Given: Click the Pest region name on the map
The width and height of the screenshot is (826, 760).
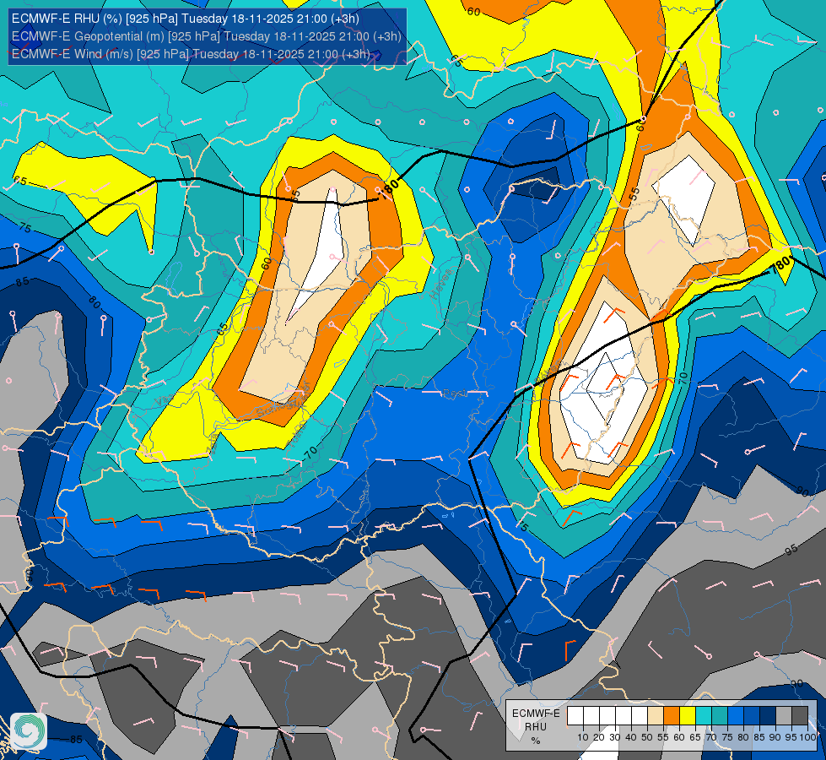Looking at the screenshot, I should click(x=455, y=394).
